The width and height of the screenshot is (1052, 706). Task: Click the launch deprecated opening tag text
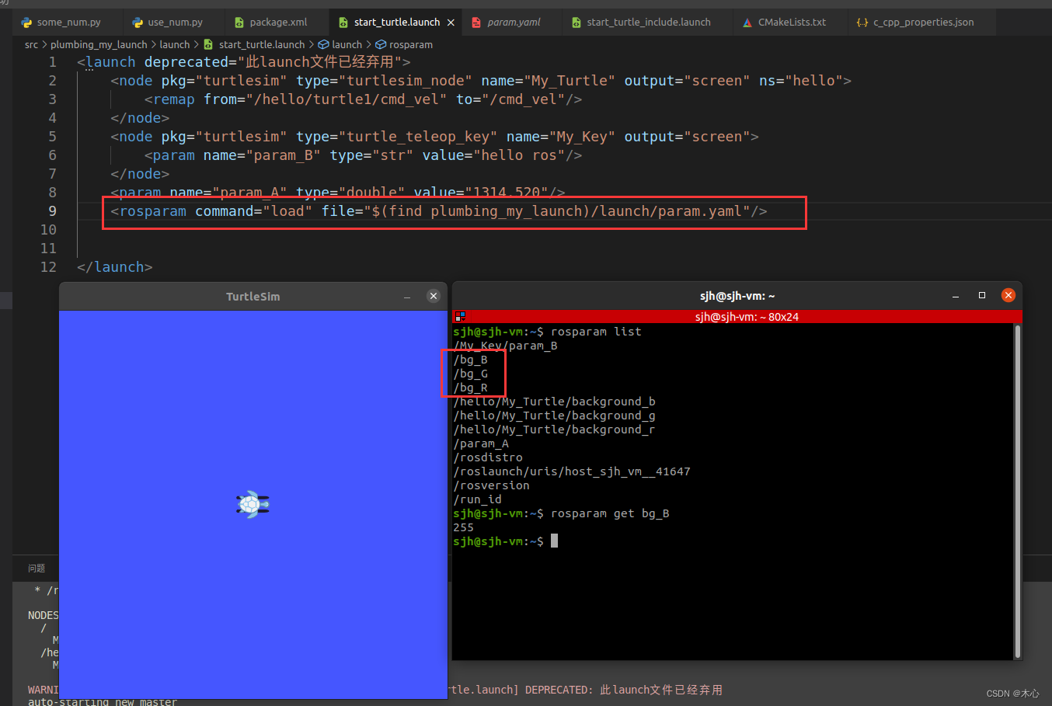(244, 62)
